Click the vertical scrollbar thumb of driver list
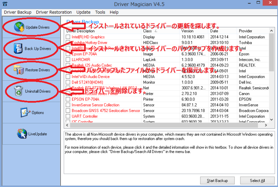The height and width of the screenshot is (187, 278). (x=271, y=53)
